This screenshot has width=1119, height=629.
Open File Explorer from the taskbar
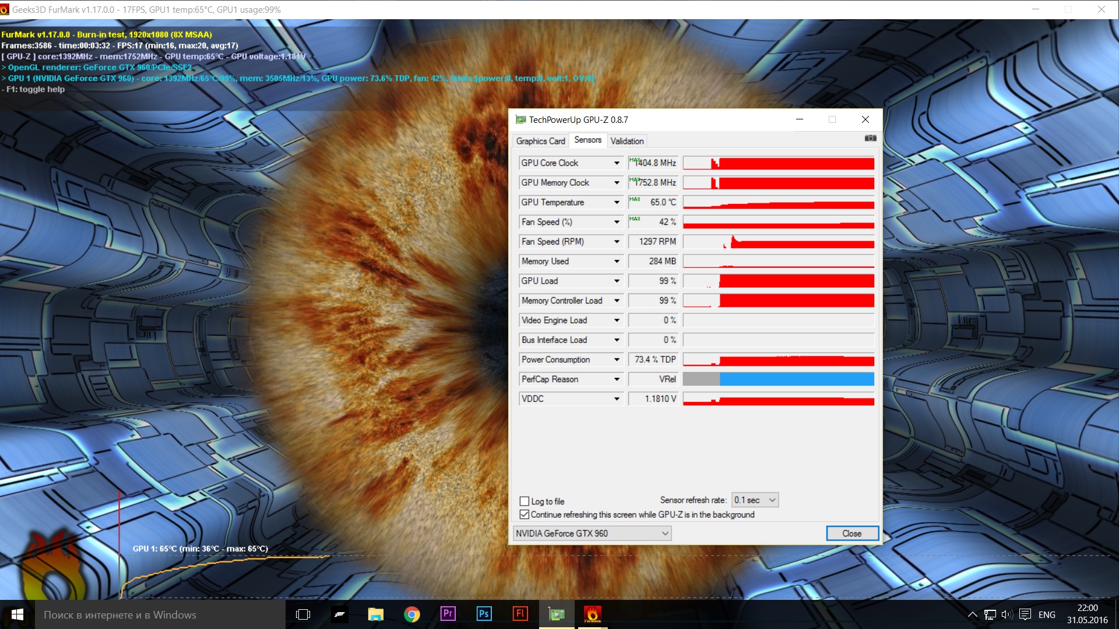tap(376, 614)
